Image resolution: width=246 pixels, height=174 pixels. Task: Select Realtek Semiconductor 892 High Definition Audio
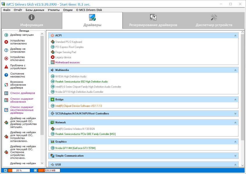pyautogui.click(x=81, y=81)
